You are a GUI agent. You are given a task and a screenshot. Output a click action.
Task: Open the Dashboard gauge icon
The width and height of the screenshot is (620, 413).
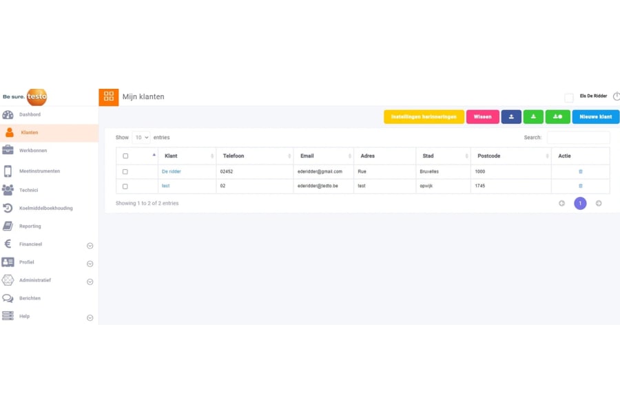pyautogui.click(x=8, y=115)
